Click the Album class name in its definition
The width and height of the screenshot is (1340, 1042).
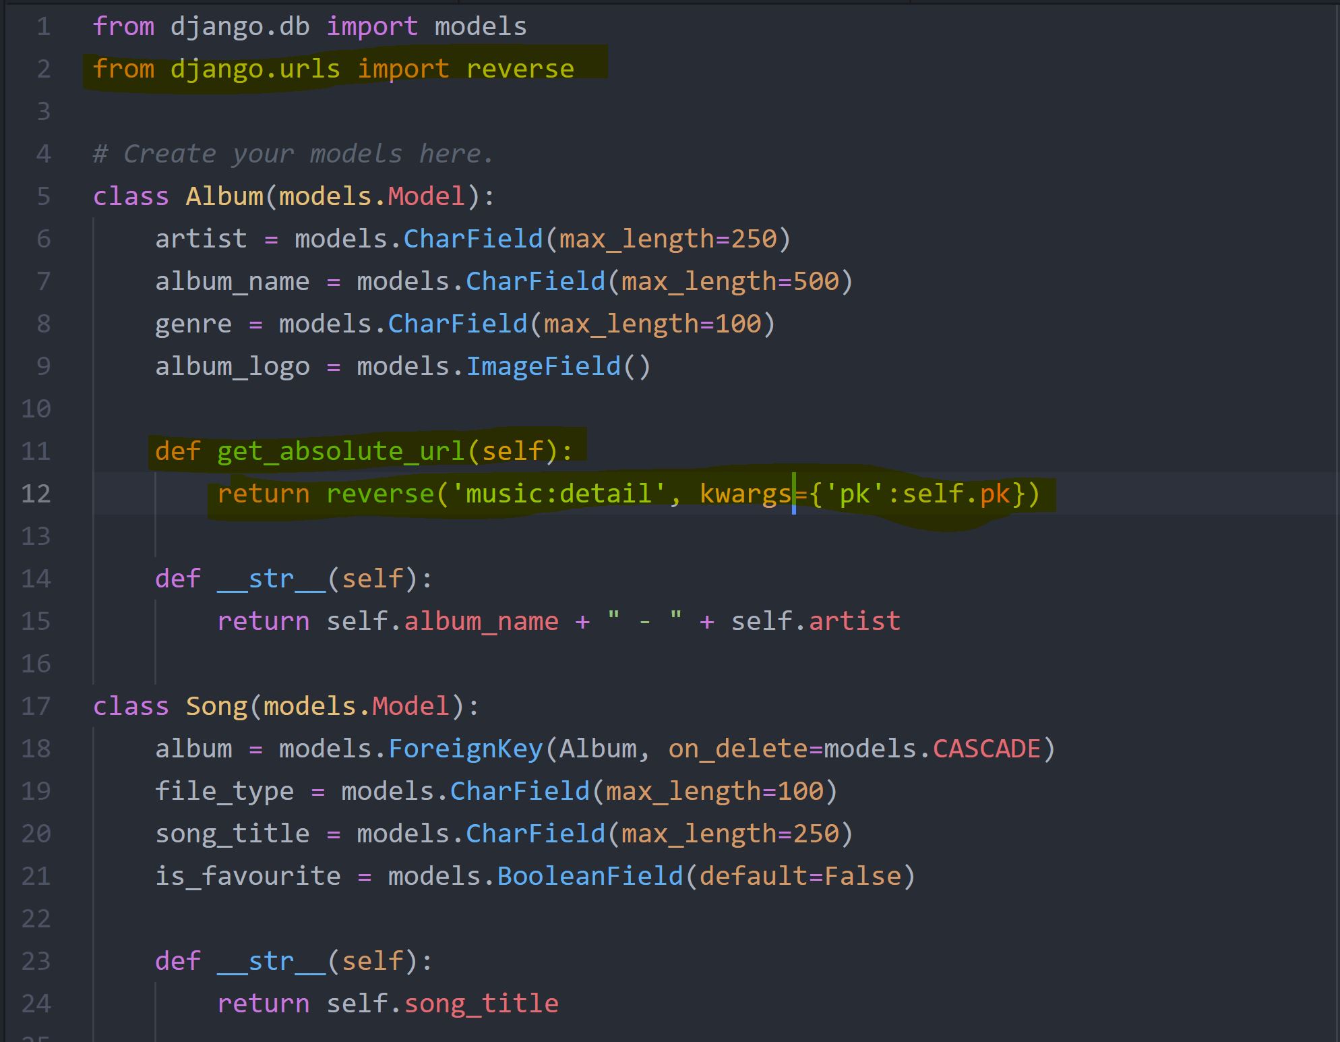[224, 196]
